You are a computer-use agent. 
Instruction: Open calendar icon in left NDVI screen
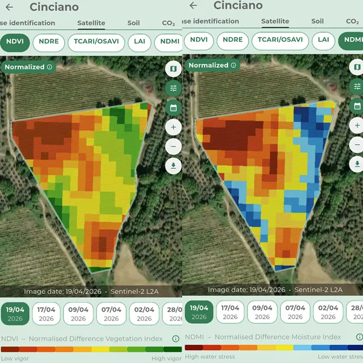coord(174,108)
